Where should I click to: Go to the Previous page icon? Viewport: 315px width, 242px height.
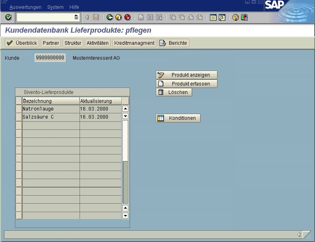(182, 17)
